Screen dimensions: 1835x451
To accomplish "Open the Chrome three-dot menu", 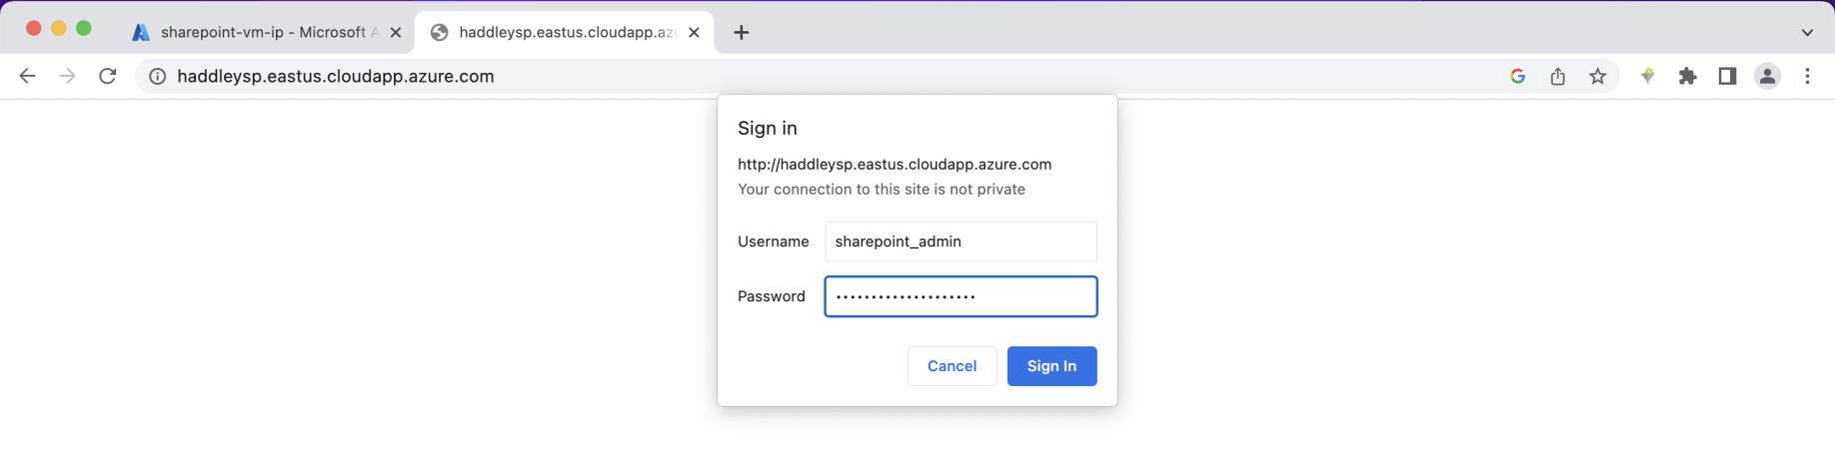I will (1807, 76).
